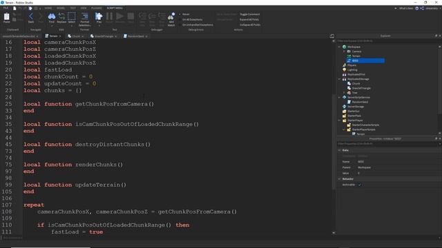Edit the Value property field

point(398,173)
